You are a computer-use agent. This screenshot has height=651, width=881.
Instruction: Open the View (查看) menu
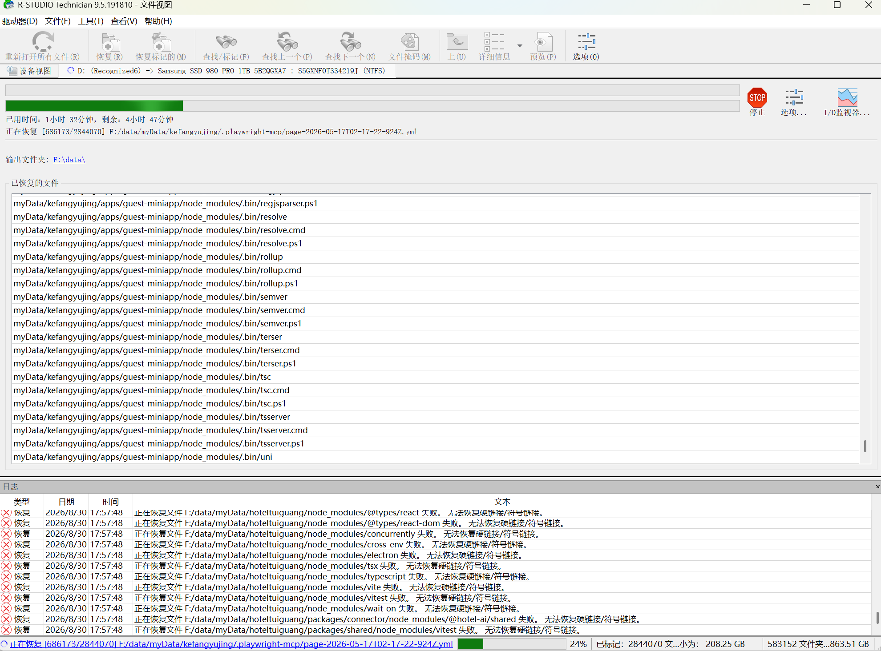click(x=124, y=21)
